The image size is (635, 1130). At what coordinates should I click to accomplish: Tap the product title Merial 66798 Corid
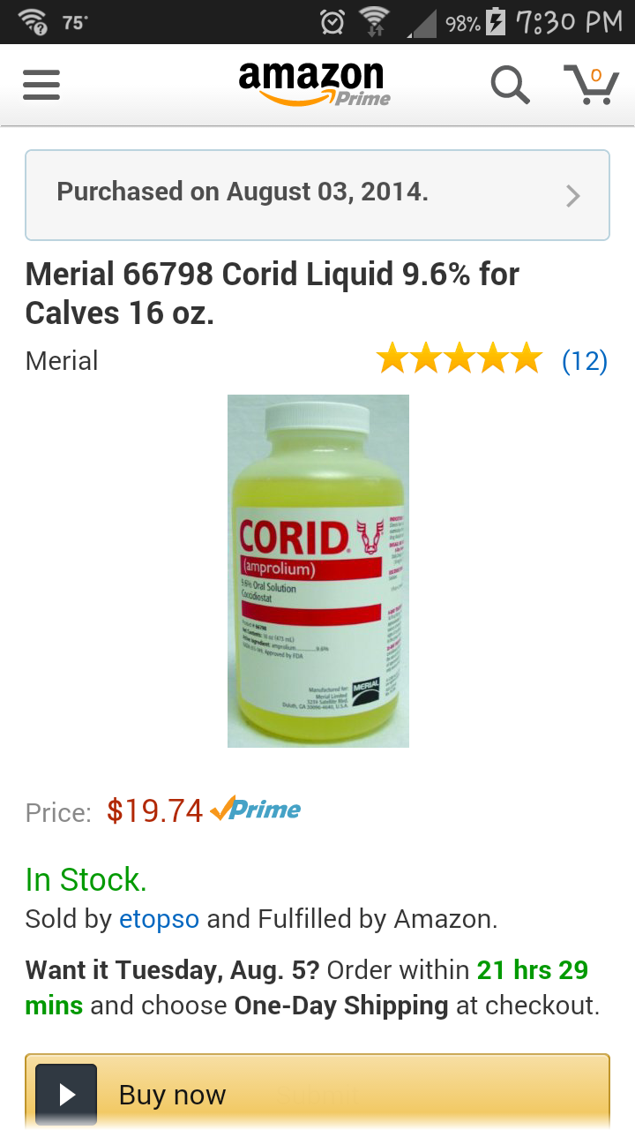(273, 293)
